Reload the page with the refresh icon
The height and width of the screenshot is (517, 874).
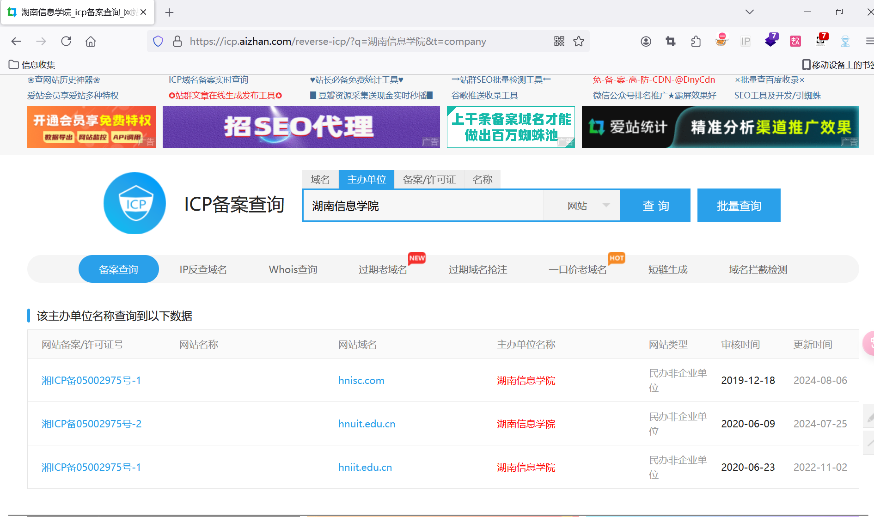(66, 42)
